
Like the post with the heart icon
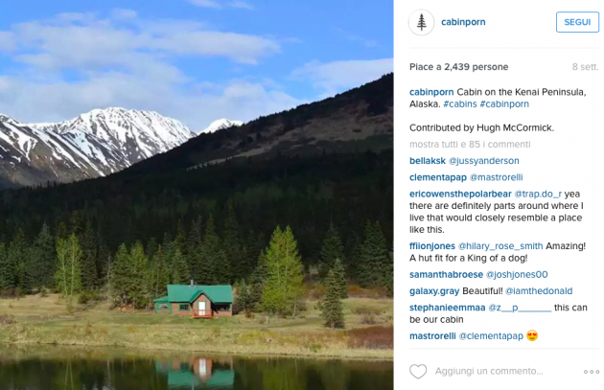point(418,372)
